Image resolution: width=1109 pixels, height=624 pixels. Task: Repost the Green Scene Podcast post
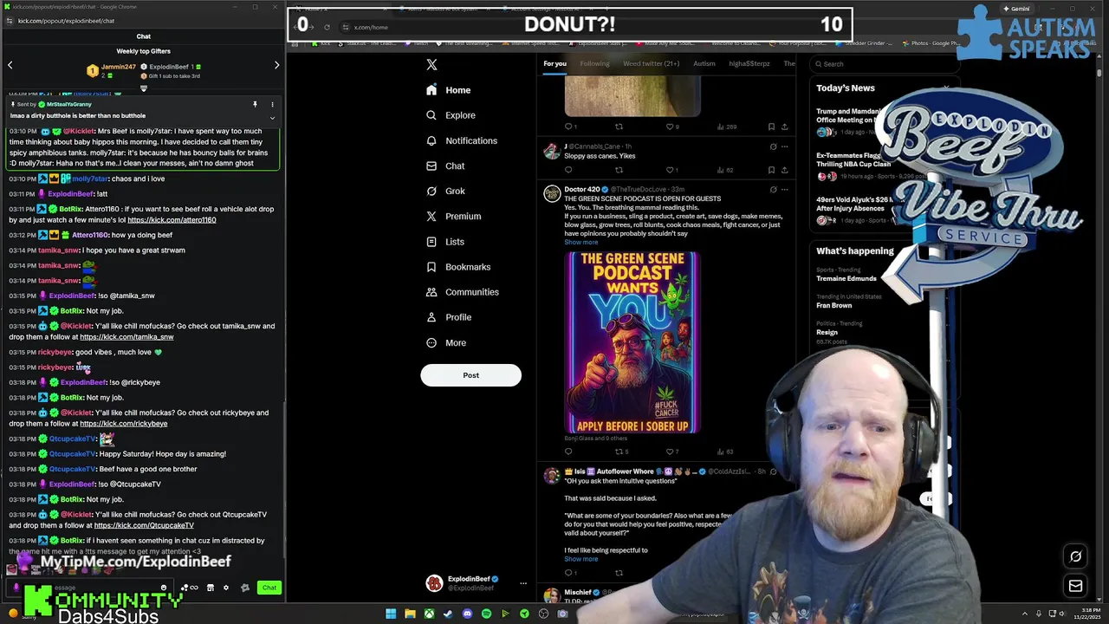click(x=621, y=452)
